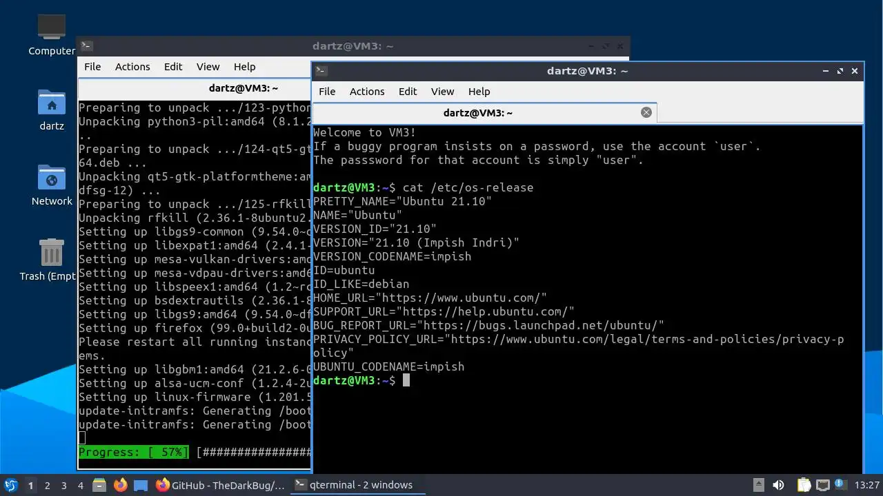The image size is (883, 496).
Task: Select the Computer desktop icon
Action: pyautogui.click(x=52, y=34)
